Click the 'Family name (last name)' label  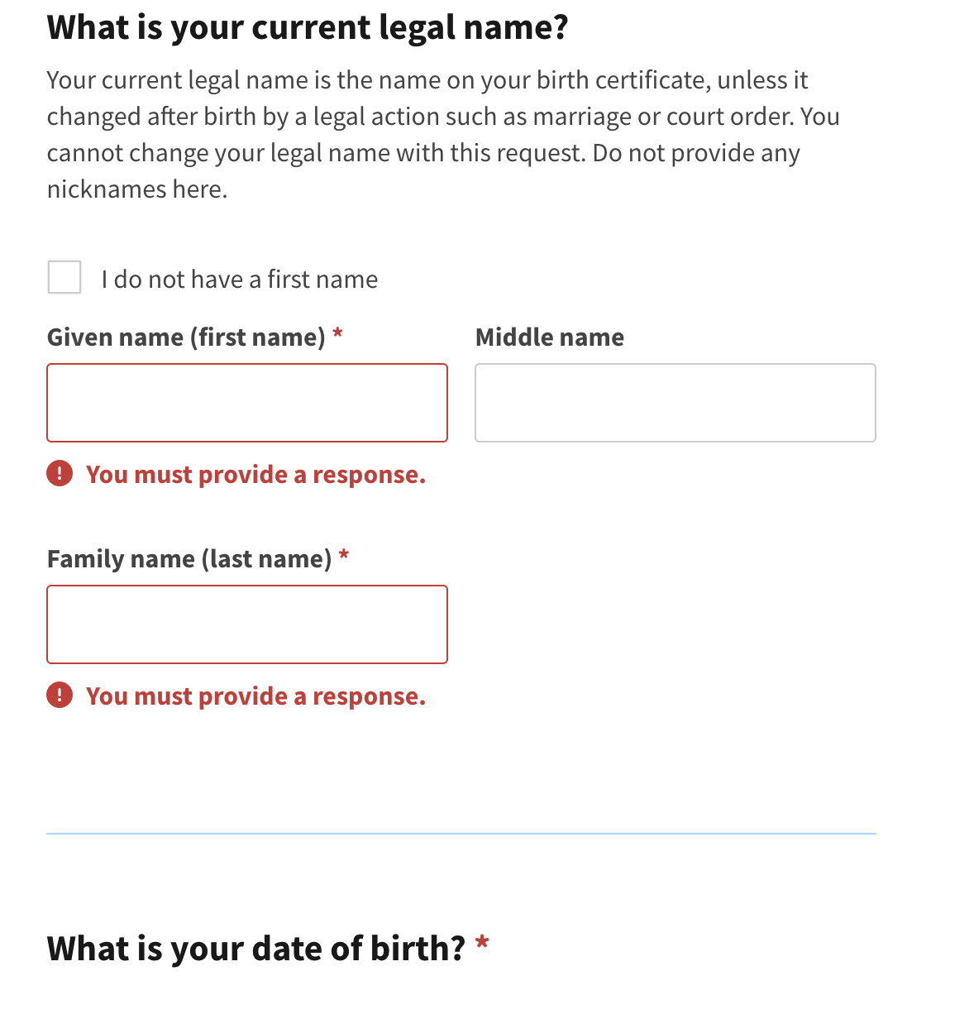click(189, 559)
